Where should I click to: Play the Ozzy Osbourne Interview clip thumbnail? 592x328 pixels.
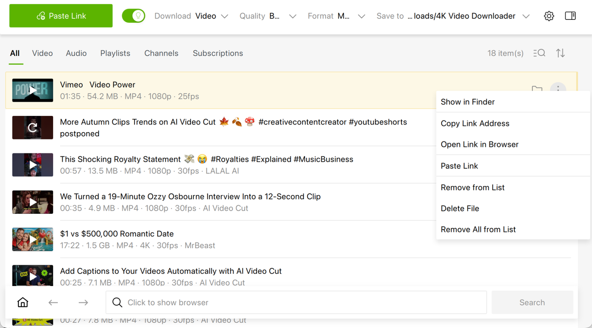point(32,202)
